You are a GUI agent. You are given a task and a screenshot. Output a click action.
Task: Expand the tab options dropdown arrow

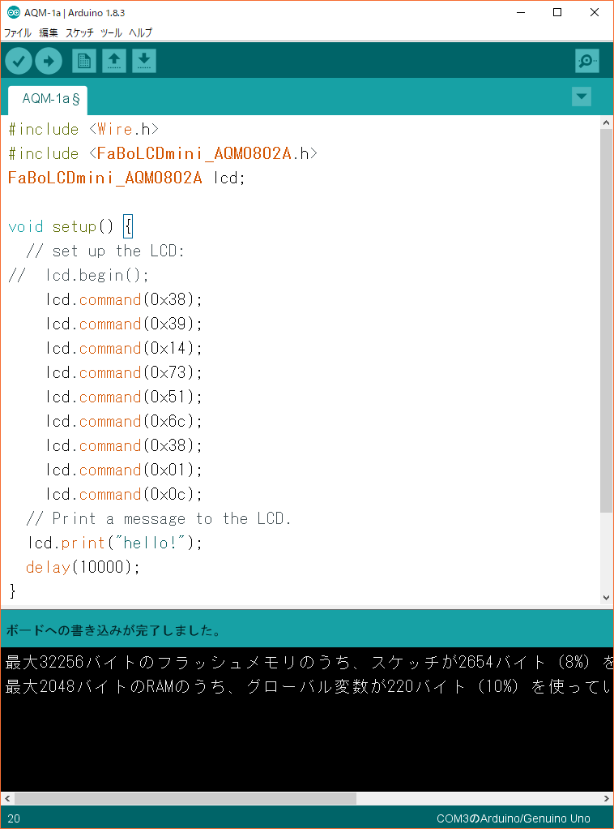581,97
